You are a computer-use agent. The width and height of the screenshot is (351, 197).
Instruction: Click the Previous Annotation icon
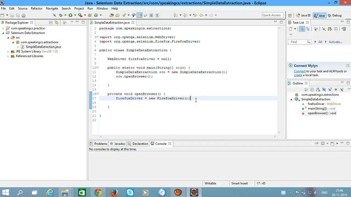coord(185,15)
